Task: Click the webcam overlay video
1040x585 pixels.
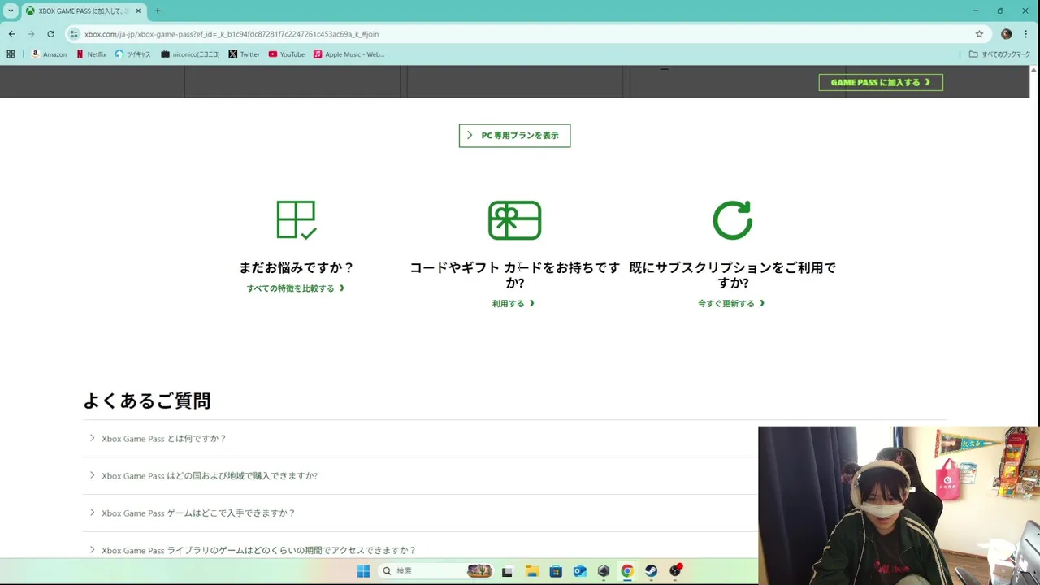Action: [x=899, y=505]
